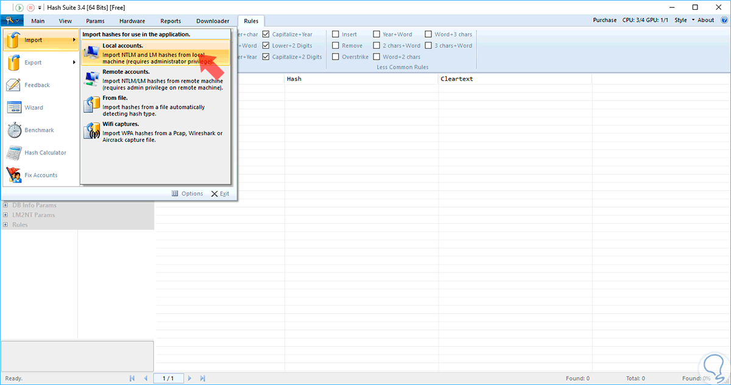Select 'Wifi captures.' import option
This screenshot has width=731, height=385.
coord(156,132)
